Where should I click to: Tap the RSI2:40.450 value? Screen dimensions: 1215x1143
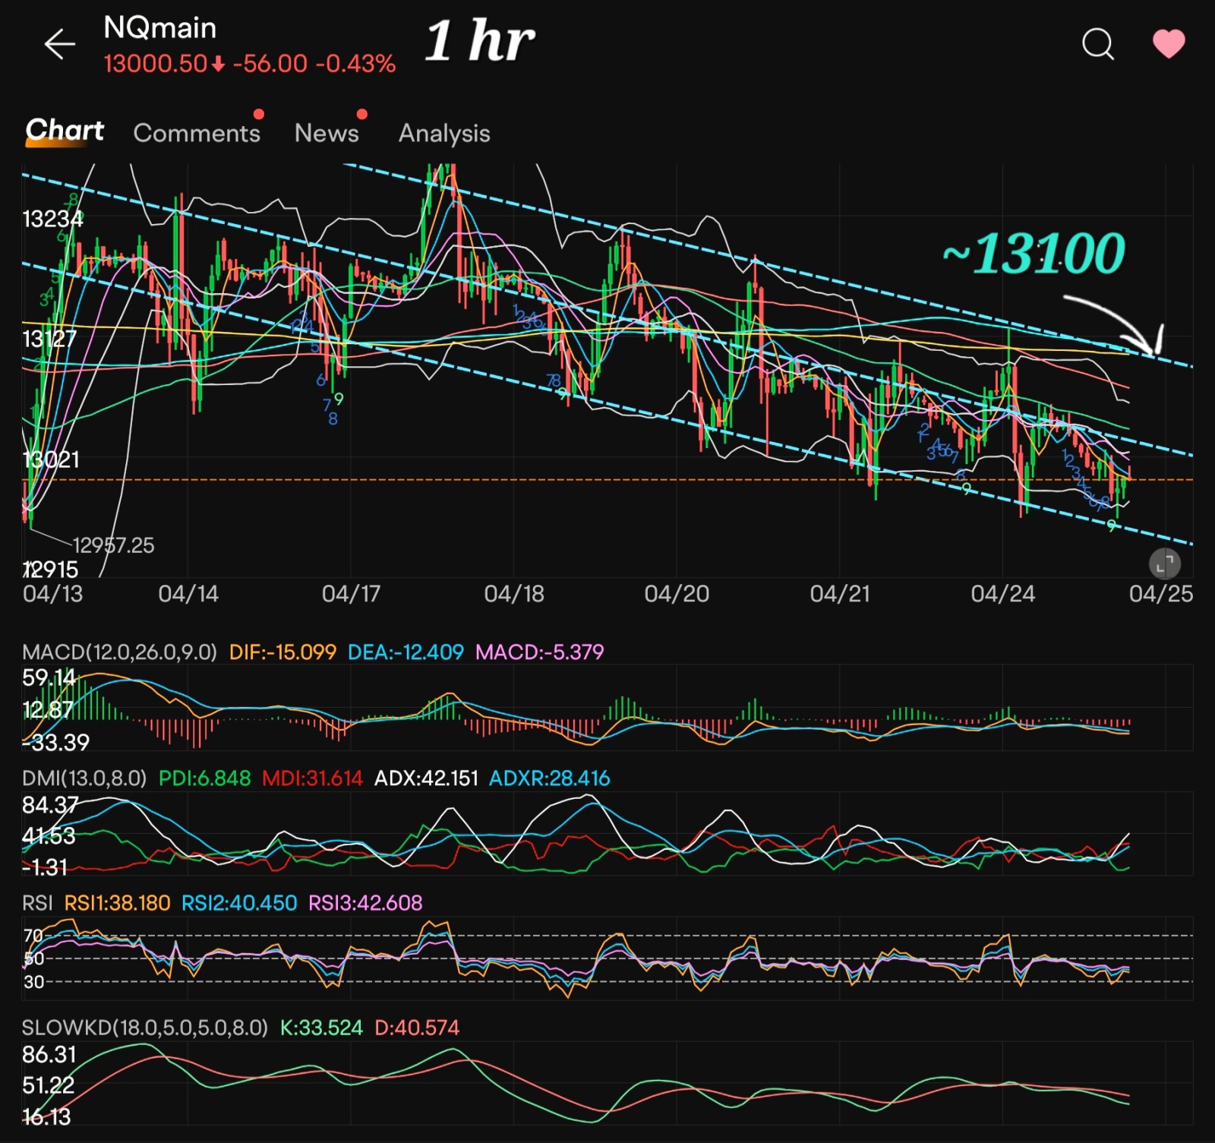click(x=239, y=903)
